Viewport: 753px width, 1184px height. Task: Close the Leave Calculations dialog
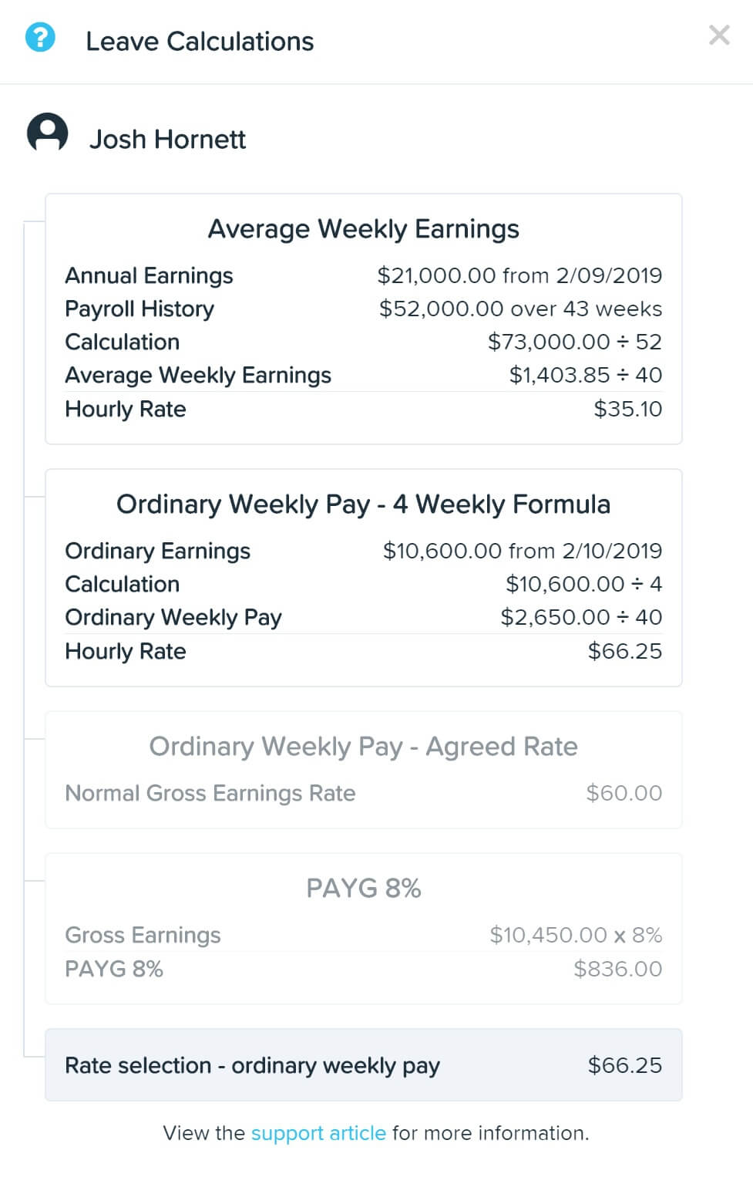[718, 35]
